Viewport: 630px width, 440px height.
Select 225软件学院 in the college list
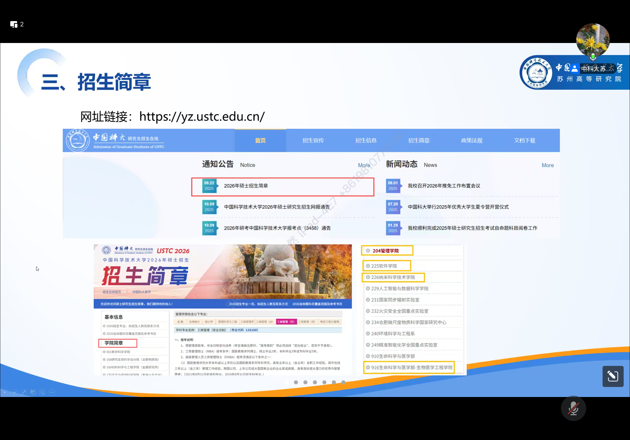click(384, 266)
